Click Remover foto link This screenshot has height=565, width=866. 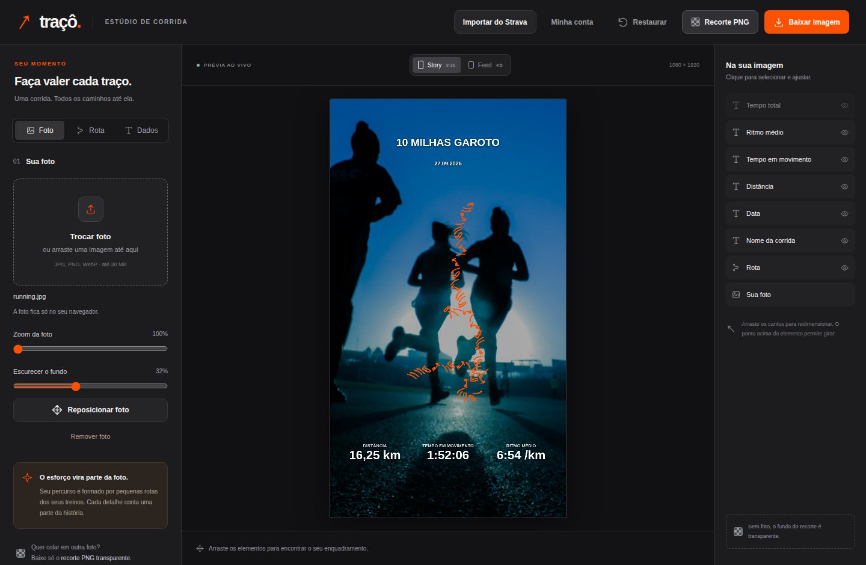(x=91, y=436)
